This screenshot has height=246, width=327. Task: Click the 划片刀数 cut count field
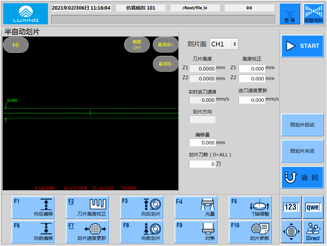[202, 164]
